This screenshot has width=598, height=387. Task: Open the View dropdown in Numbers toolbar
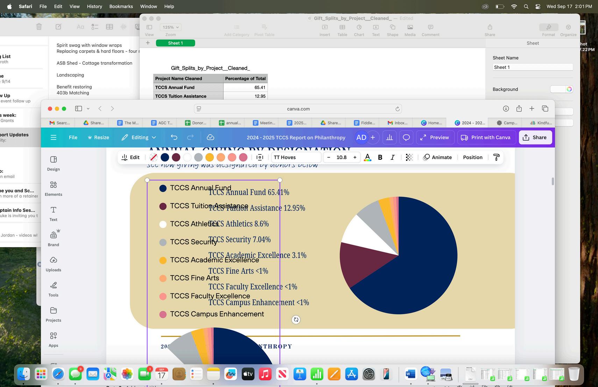tap(149, 30)
